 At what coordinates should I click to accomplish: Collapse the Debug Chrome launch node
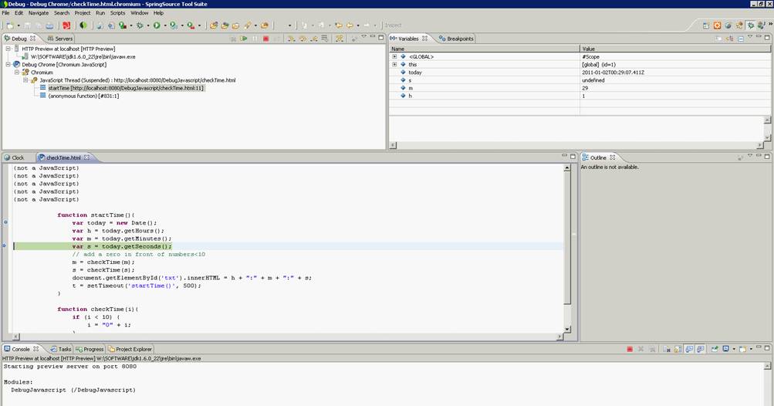8,65
